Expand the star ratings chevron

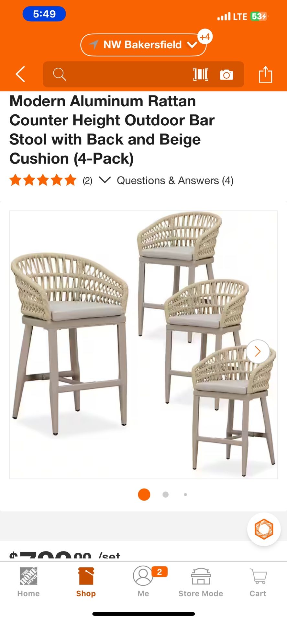pyautogui.click(x=105, y=180)
